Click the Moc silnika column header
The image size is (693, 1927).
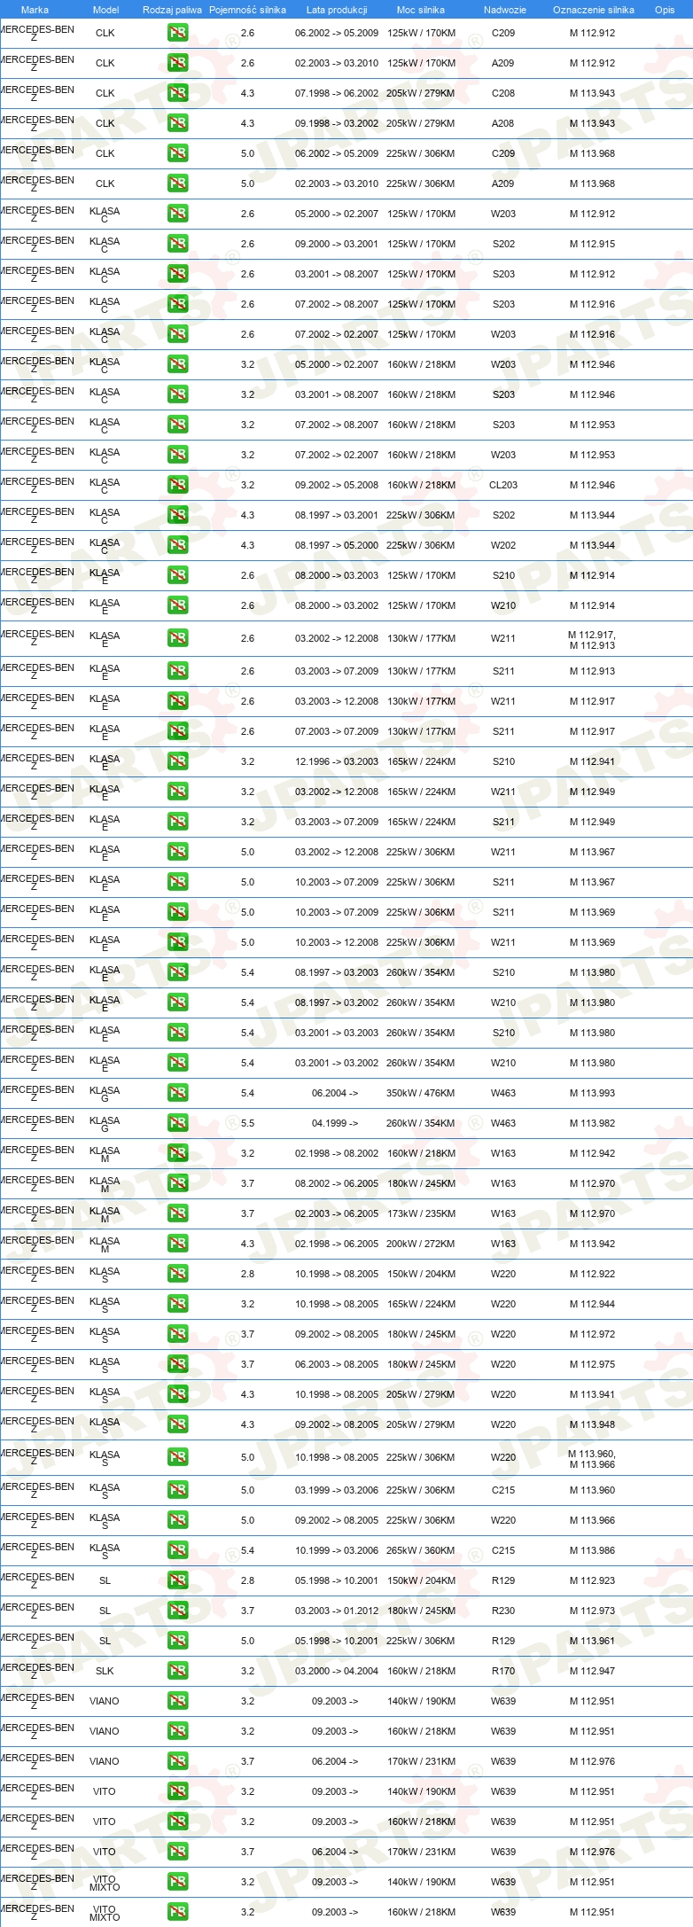(x=421, y=10)
